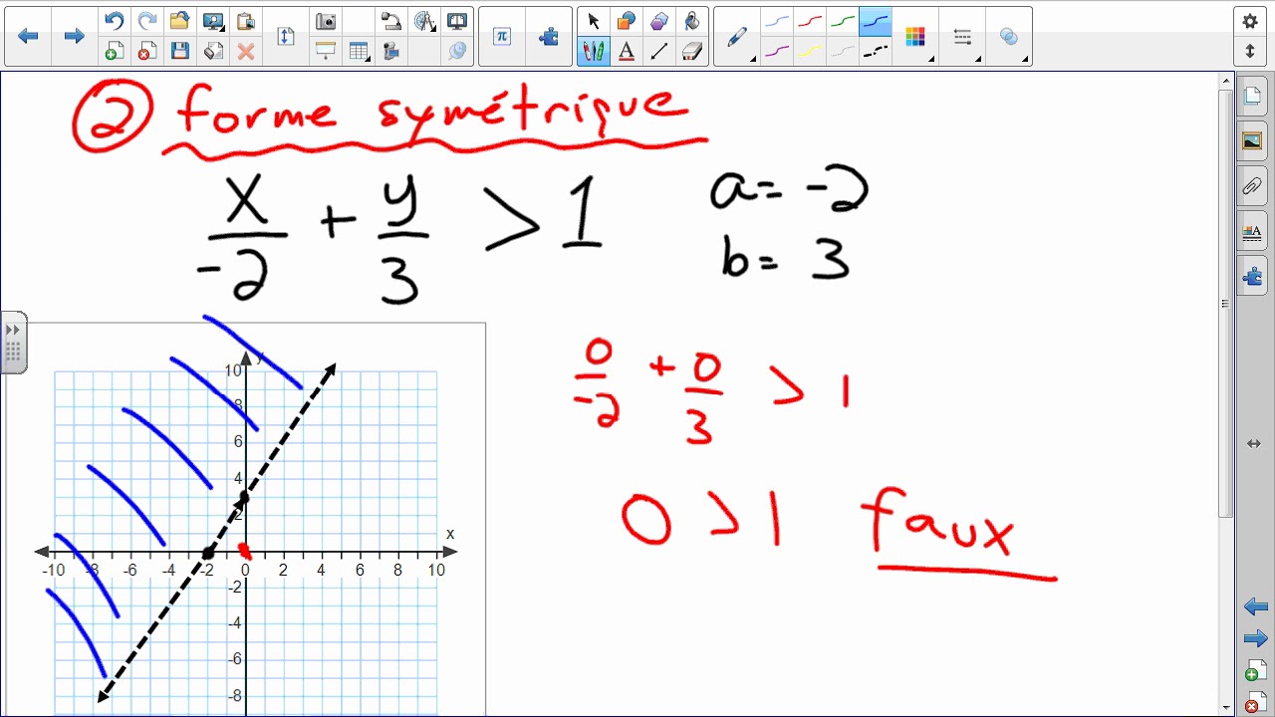The width and height of the screenshot is (1275, 717).
Task: Select the Pens tool
Action: click(x=594, y=52)
